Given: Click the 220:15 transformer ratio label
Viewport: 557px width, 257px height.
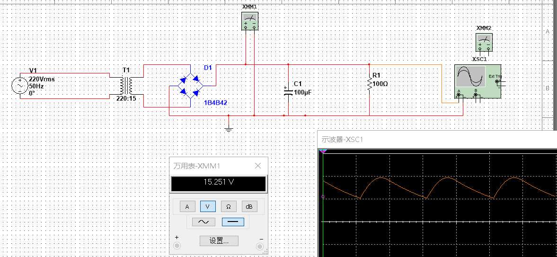Looking at the screenshot, I should pos(126,99).
